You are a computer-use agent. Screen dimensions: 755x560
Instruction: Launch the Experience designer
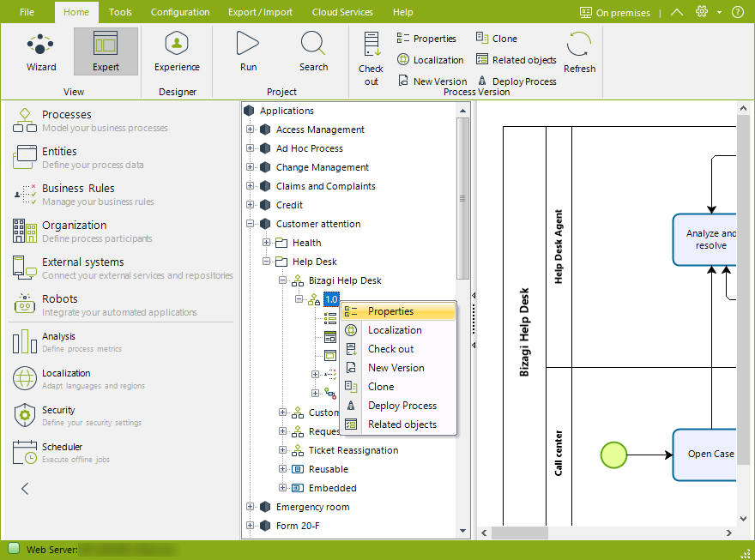[177, 52]
